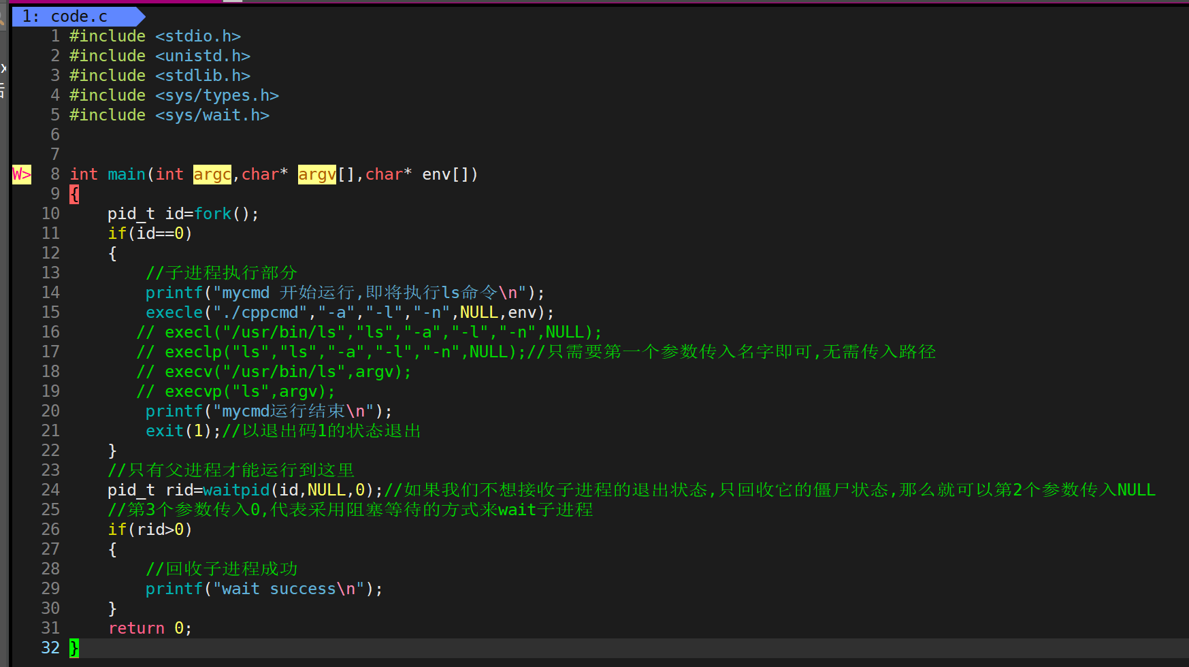
Task: Click the long comment after waitpid
Action: point(770,490)
